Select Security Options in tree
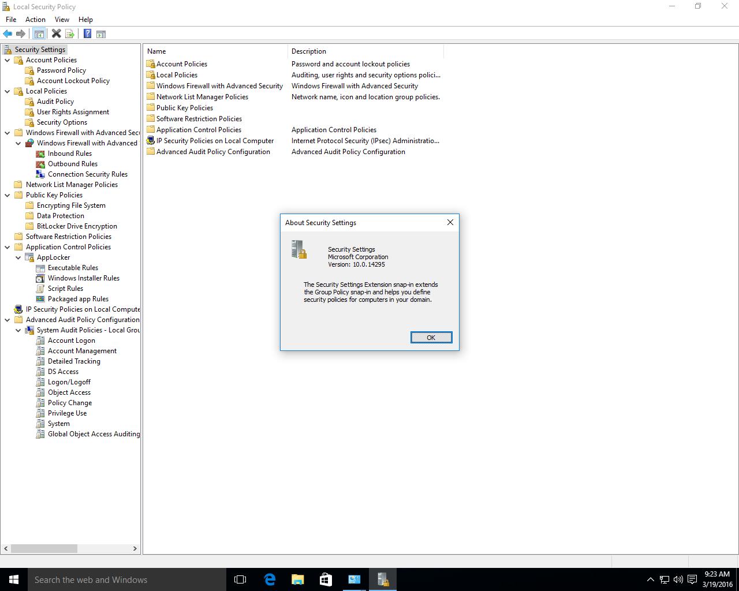 tap(62, 122)
